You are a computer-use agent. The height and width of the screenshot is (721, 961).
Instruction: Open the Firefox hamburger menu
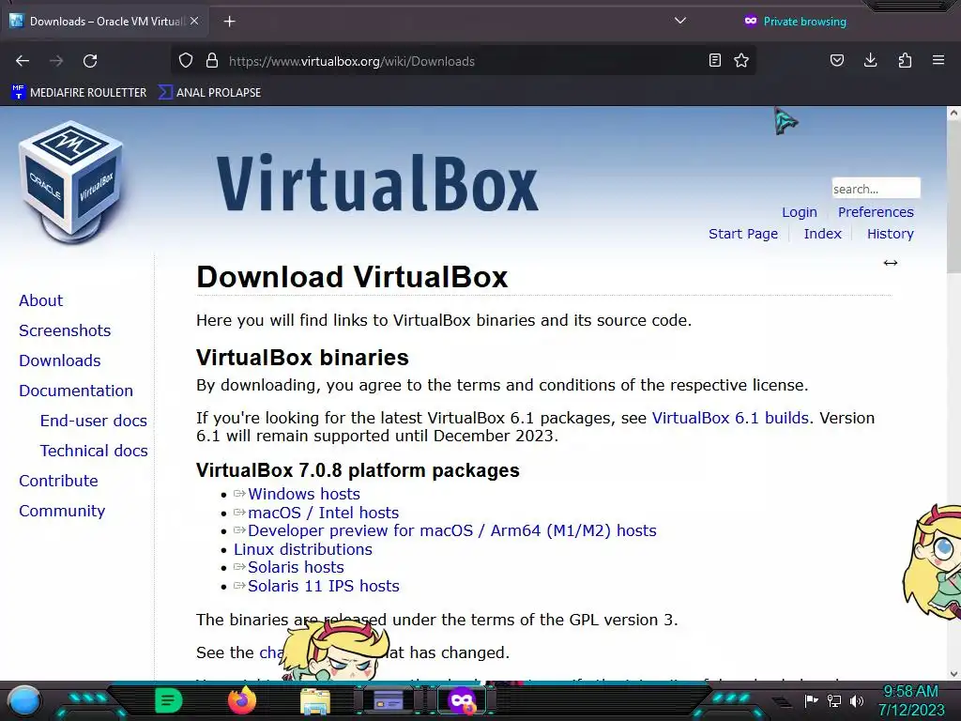pos(938,61)
